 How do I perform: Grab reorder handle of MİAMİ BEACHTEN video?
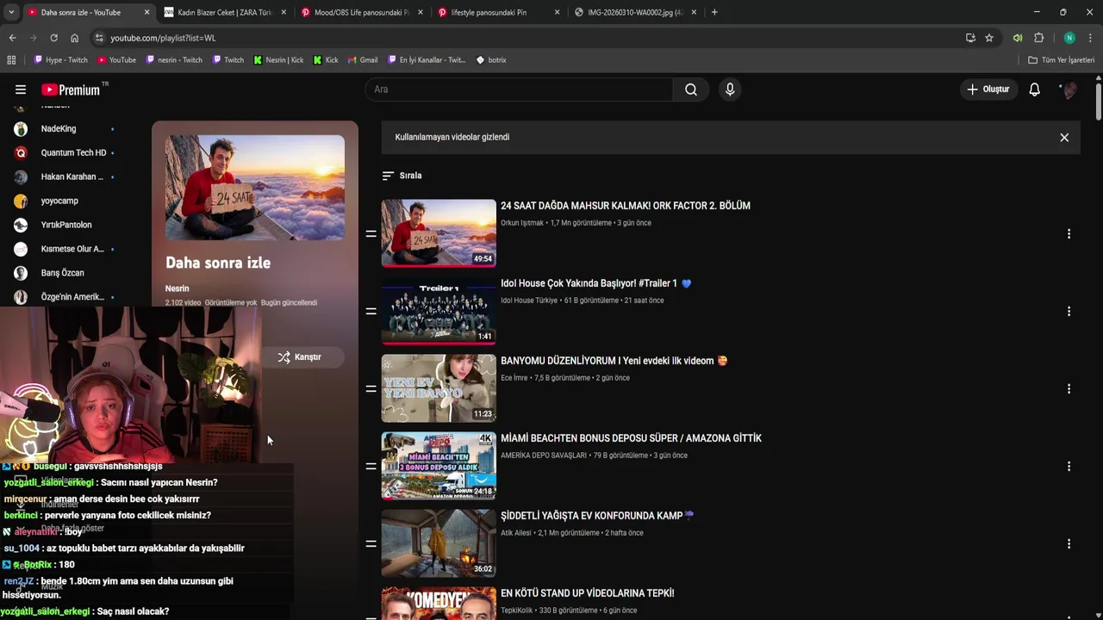point(371,466)
